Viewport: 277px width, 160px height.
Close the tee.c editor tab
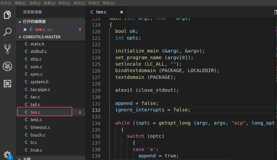[122, 12]
